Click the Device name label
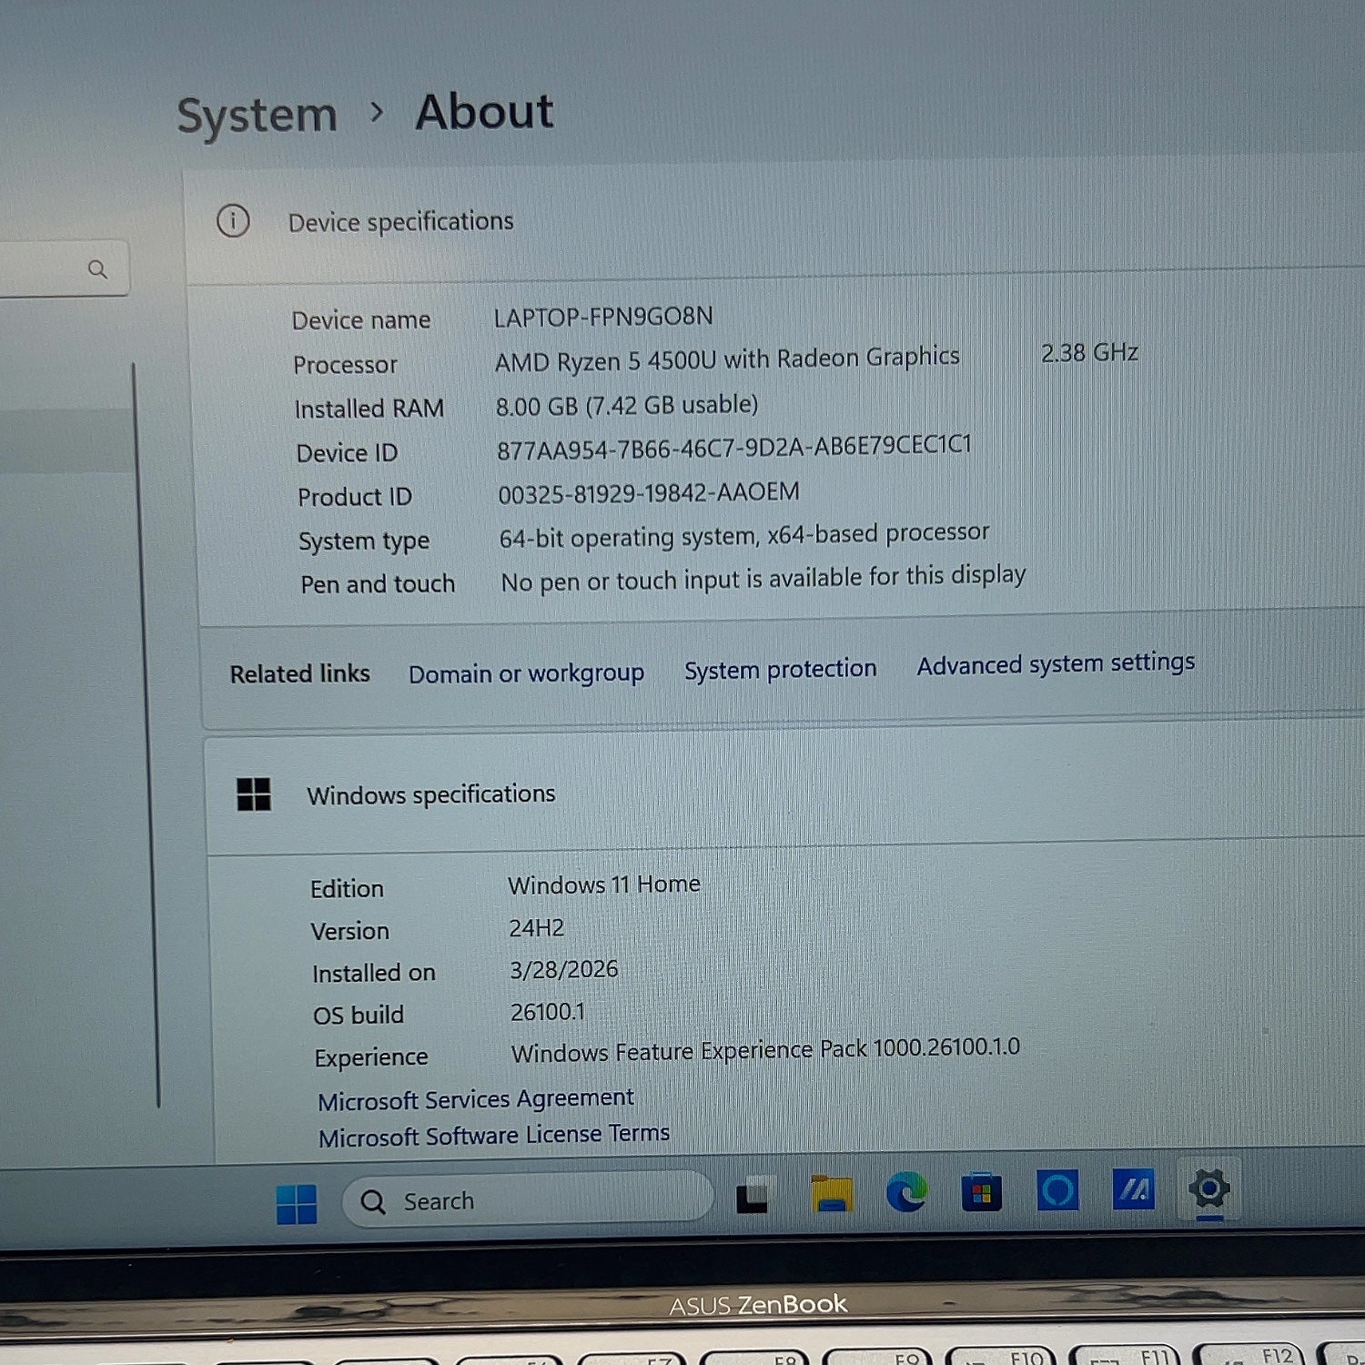This screenshot has height=1365, width=1365. 360,320
